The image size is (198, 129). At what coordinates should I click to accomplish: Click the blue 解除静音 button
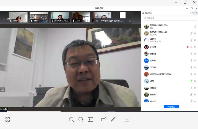(171, 106)
